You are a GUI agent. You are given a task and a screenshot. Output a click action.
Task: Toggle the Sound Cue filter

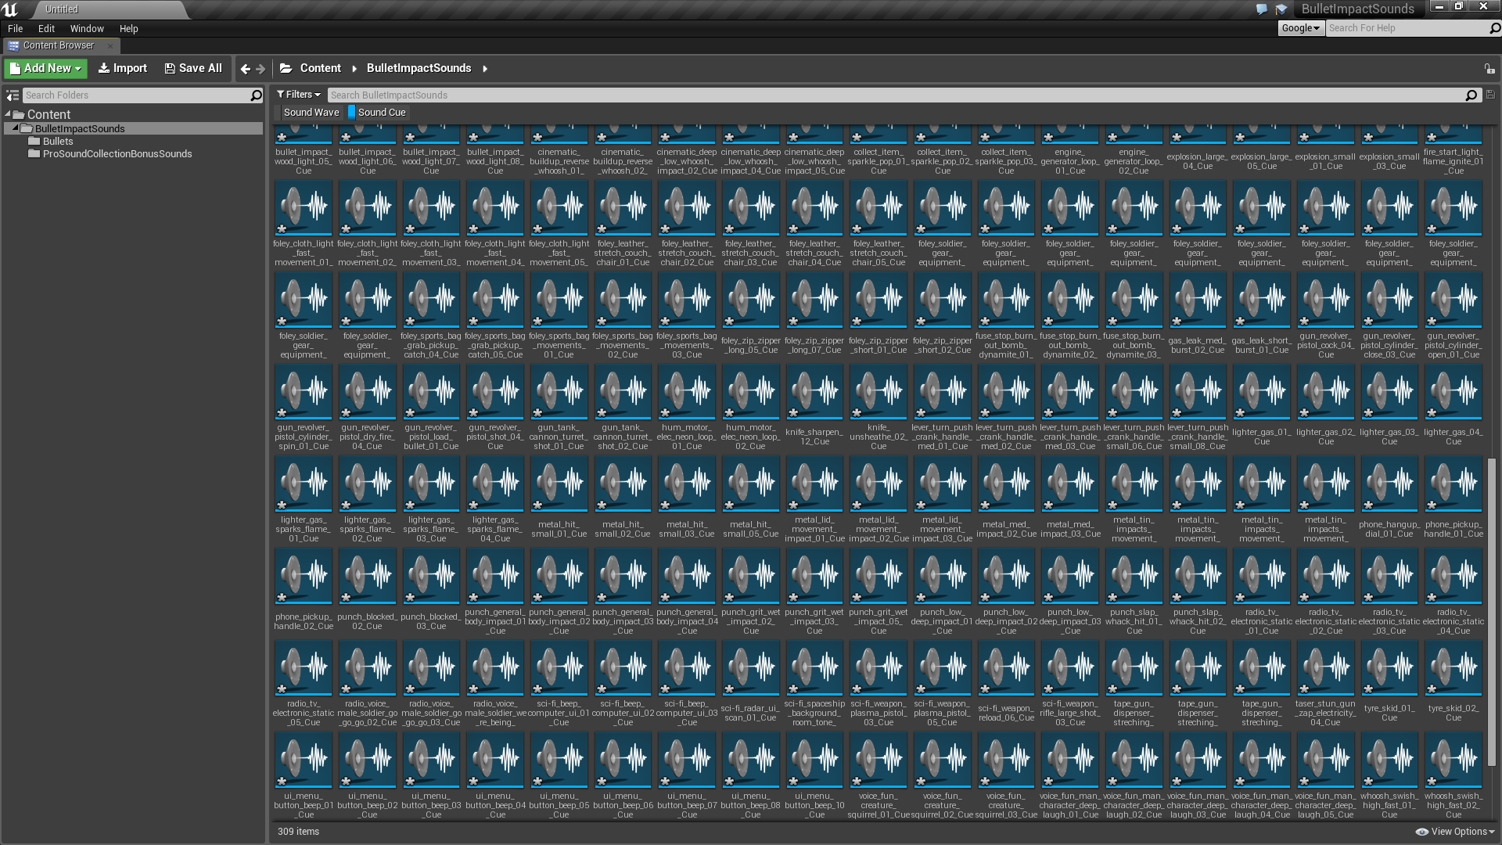[x=381, y=113]
